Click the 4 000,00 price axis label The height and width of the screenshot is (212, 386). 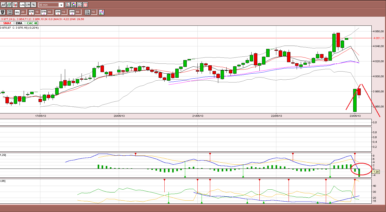click(378, 76)
